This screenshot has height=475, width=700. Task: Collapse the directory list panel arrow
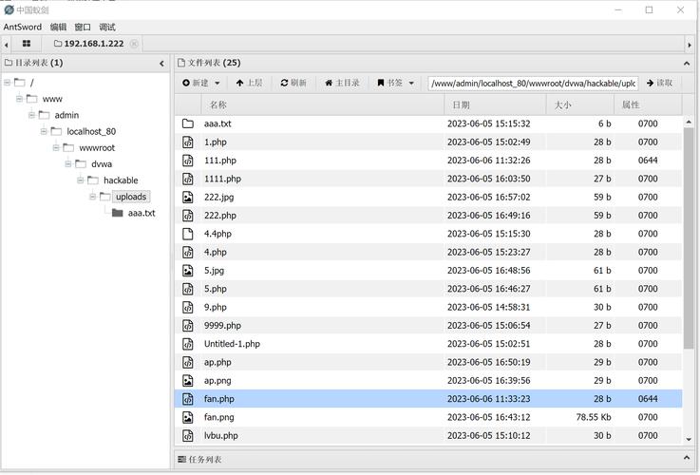[161, 64]
